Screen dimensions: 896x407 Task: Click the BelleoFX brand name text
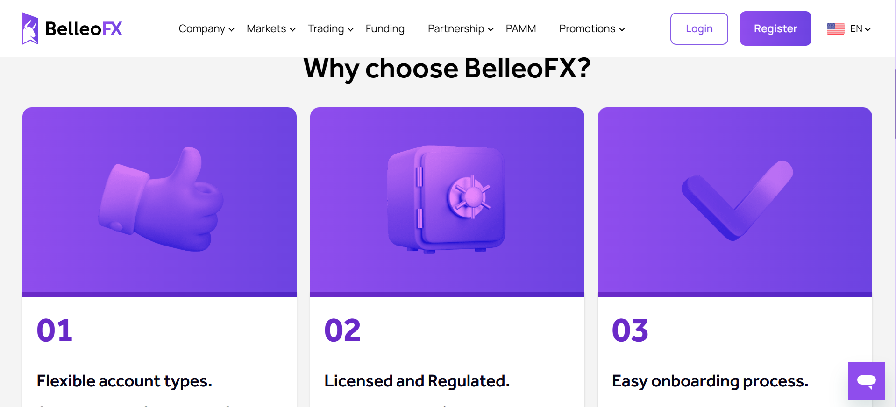pyautogui.click(x=84, y=29)
